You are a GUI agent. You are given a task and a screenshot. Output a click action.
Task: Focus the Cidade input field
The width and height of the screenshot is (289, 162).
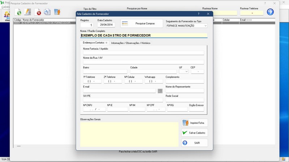[x=154, y=72]
